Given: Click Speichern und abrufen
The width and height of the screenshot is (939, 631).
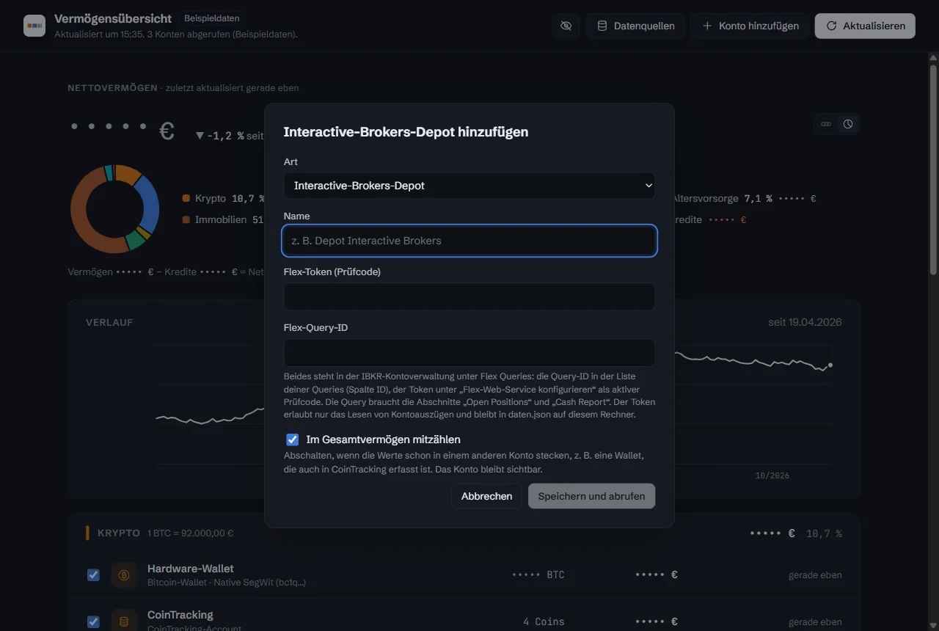Looking at the screenshot, I should point(591,496).
